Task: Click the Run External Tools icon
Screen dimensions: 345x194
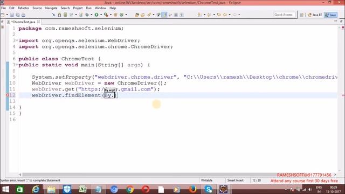Action: (x=106, y=15)
